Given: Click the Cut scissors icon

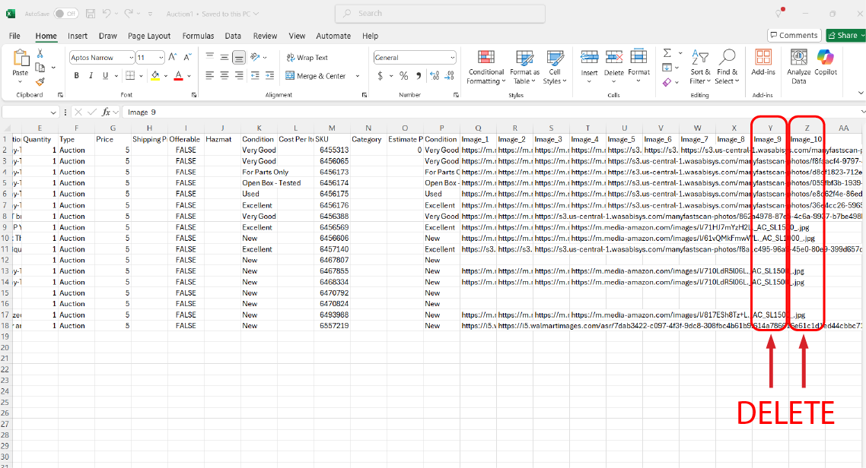Looking at the screenshot, I should click(40, 54).
